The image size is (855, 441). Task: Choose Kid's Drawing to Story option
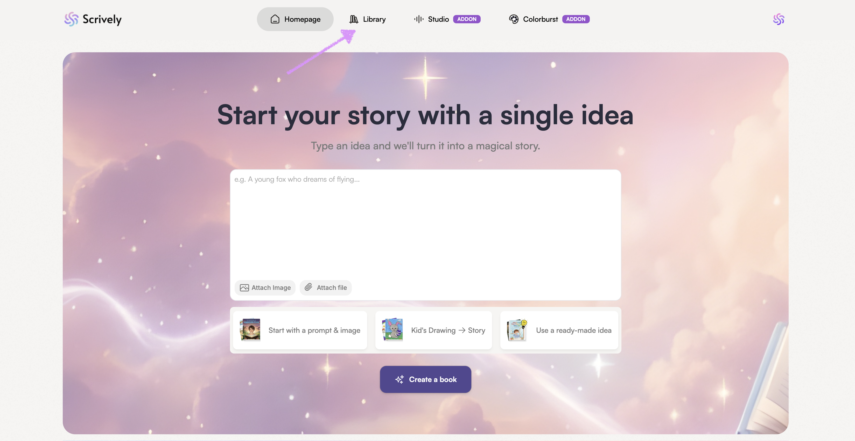[x=433, y=330]
